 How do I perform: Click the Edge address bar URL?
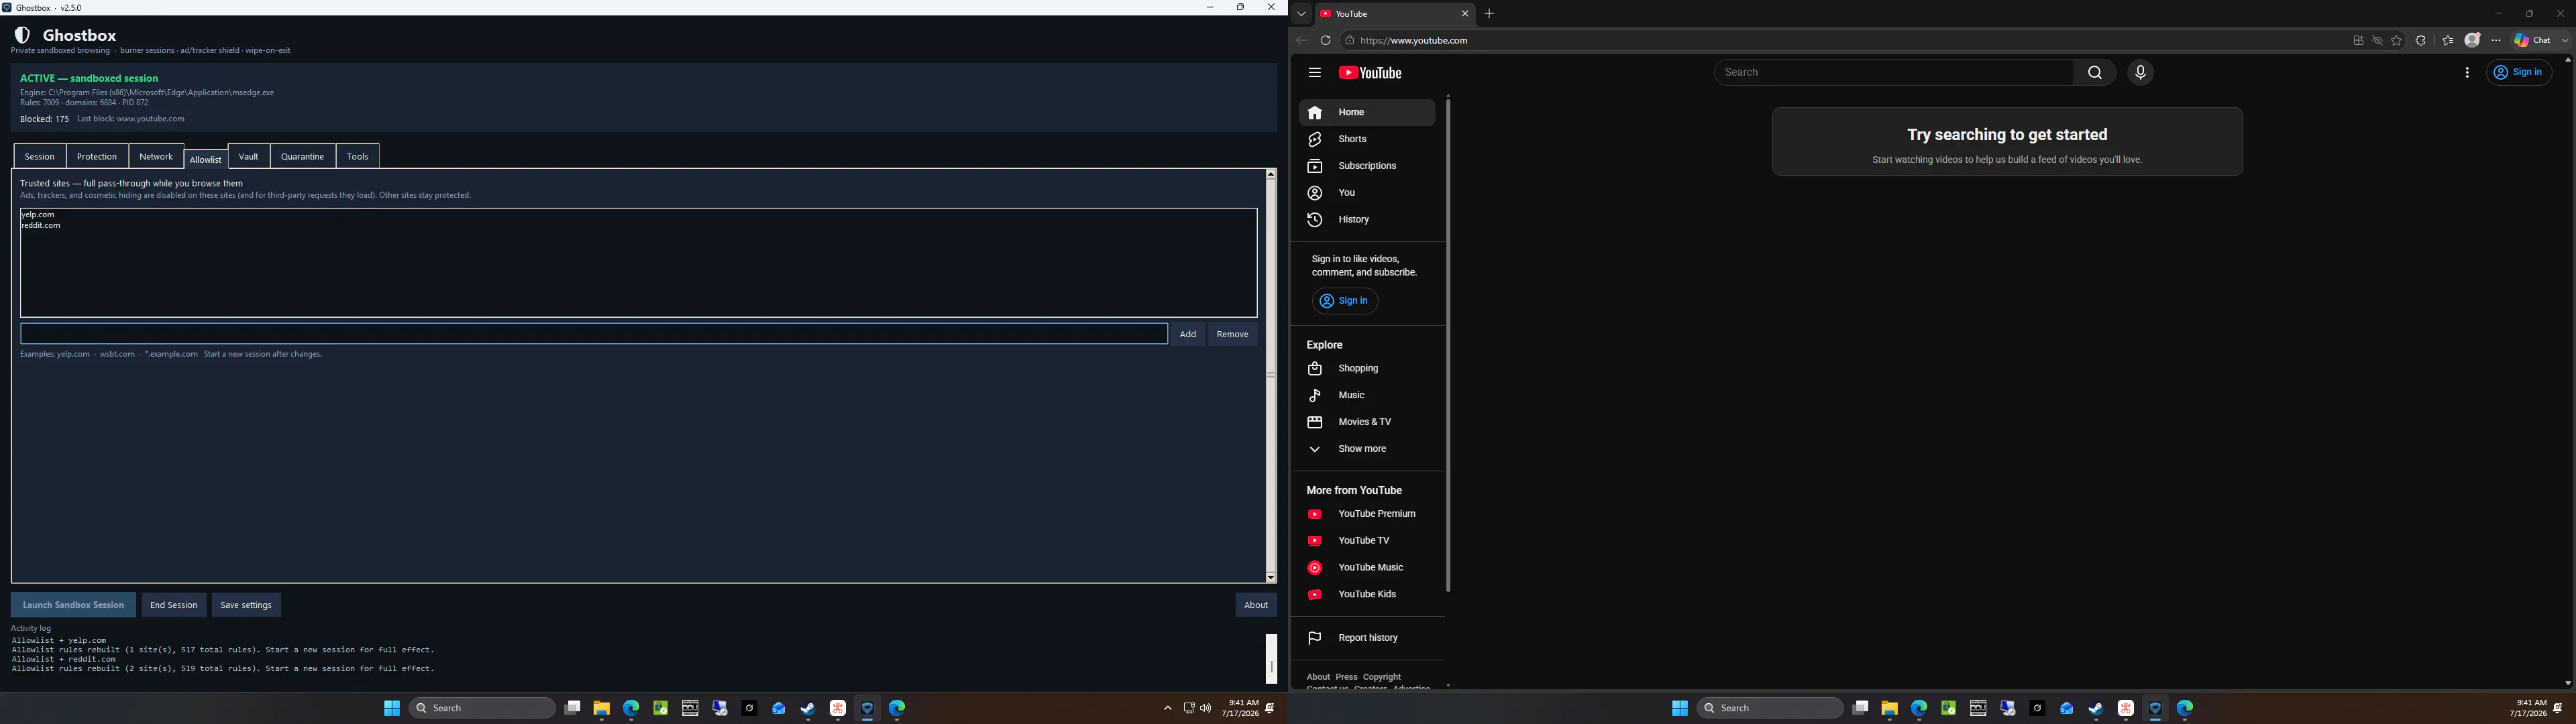tap(1414, 41)
